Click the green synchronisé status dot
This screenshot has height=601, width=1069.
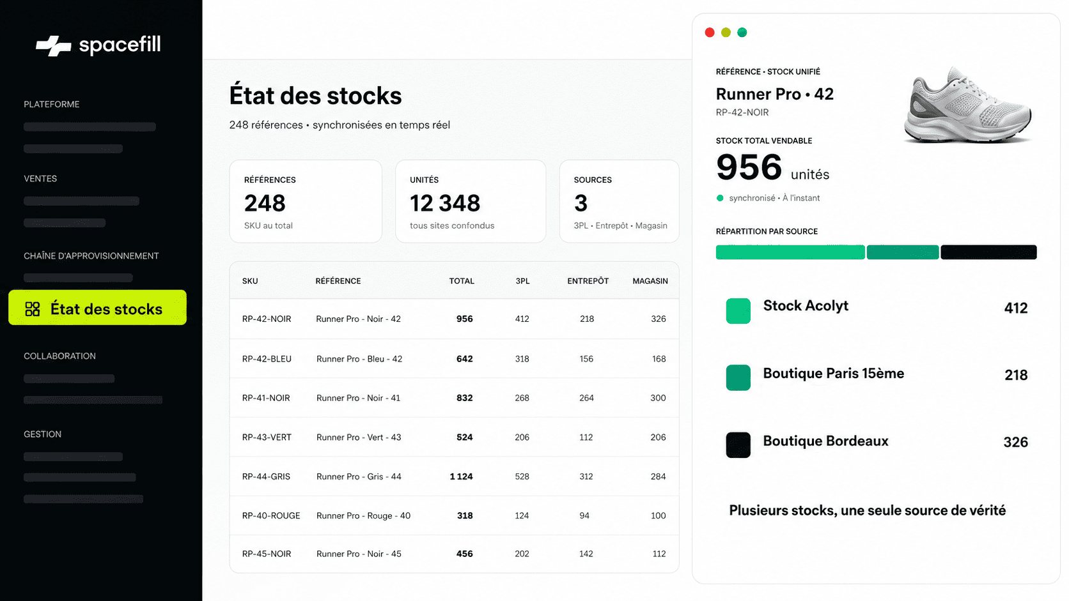(x=720, y=198)
